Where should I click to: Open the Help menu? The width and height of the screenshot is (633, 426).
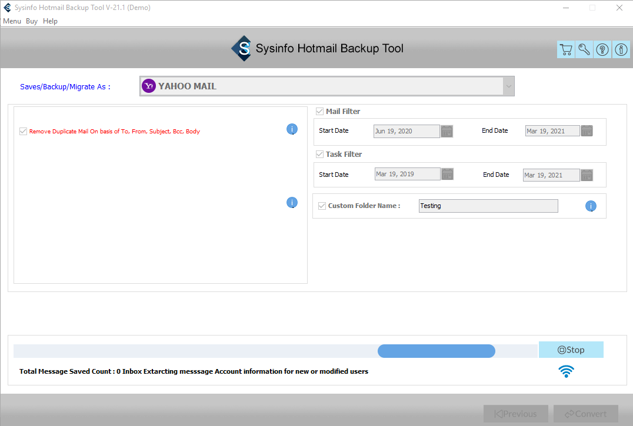tap(50, 21)
